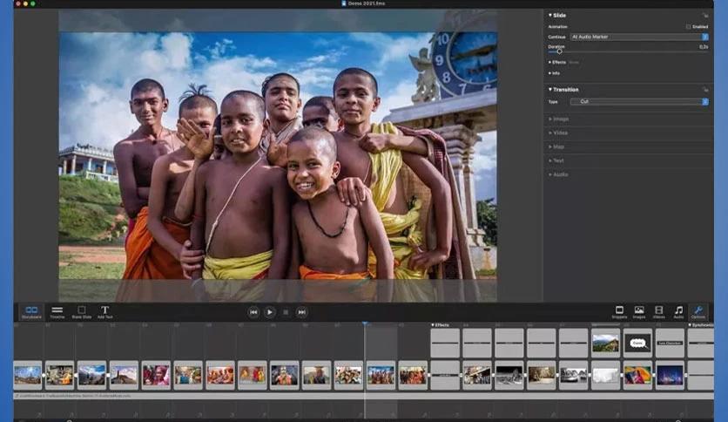Open the Images browser
Screen dimensions: 728x422
pos(639,312)
